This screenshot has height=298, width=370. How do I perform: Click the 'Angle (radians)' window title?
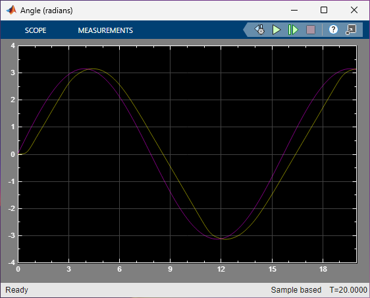coord(47,11)
